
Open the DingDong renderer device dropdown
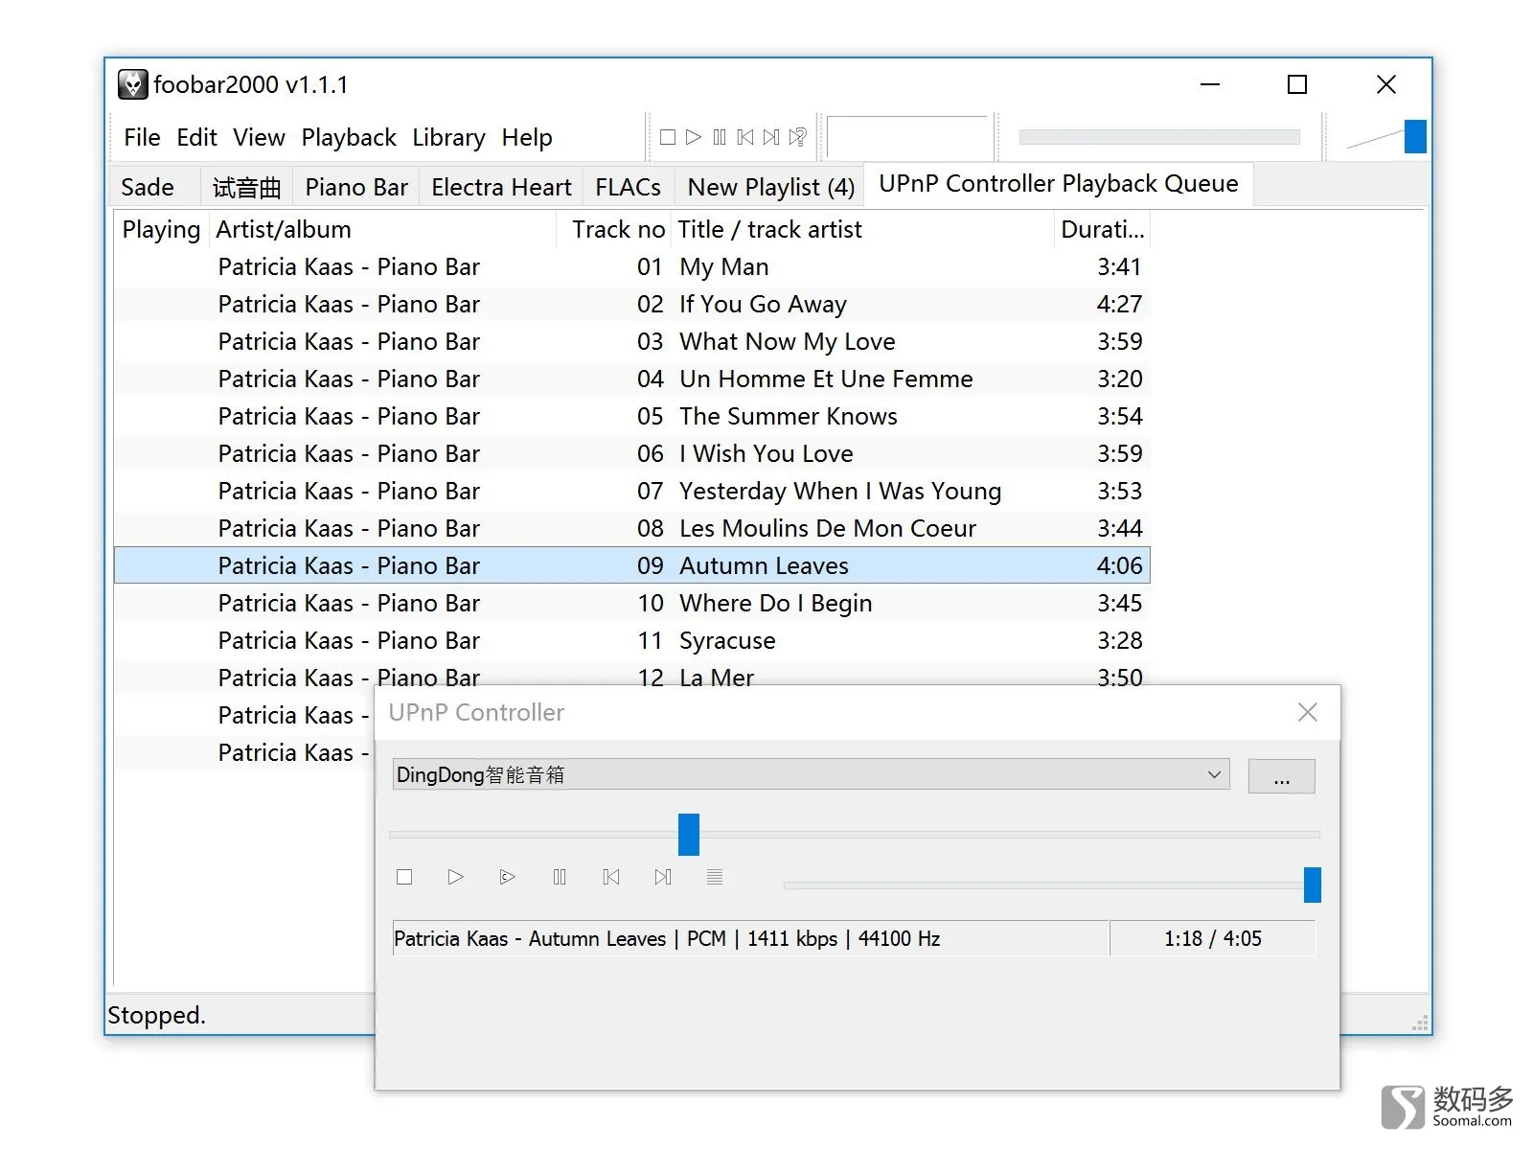click(x=811, y=774)
